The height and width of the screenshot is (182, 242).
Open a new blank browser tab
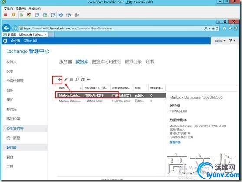tap(52, 35)
